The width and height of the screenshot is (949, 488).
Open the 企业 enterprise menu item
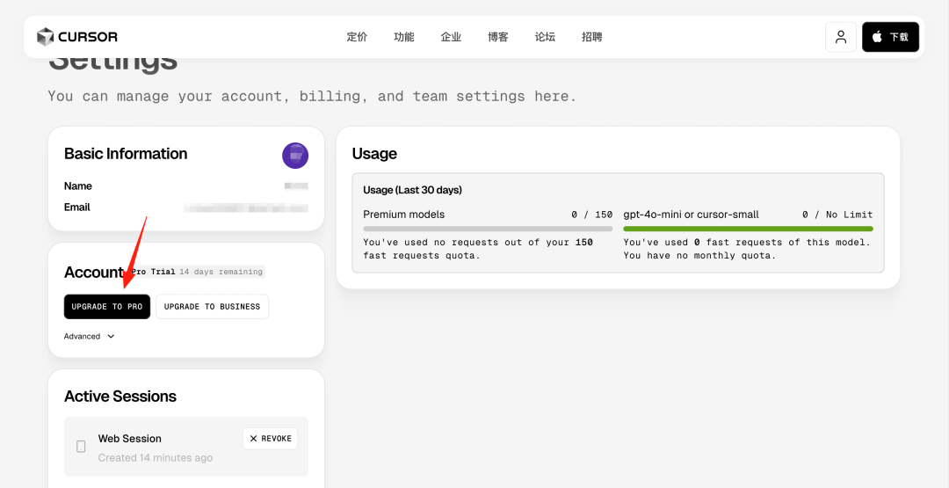click(x=451, y=37)
